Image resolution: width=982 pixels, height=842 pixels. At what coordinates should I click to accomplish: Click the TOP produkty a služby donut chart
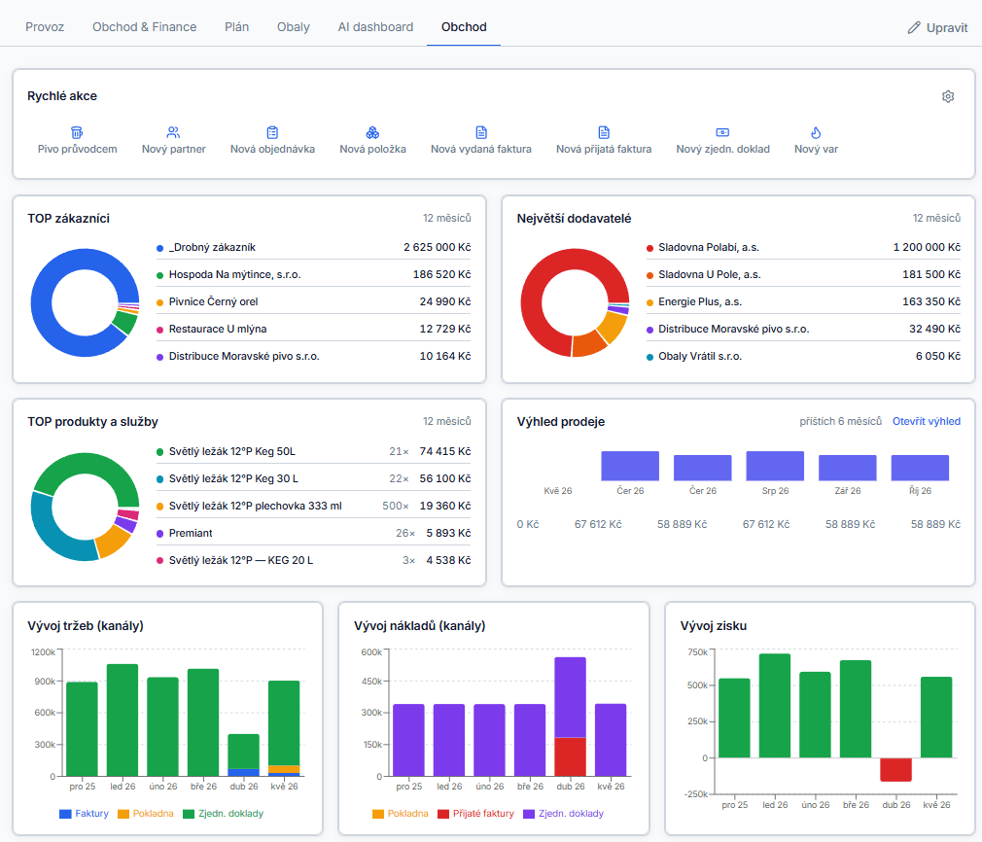click(86, 507)
